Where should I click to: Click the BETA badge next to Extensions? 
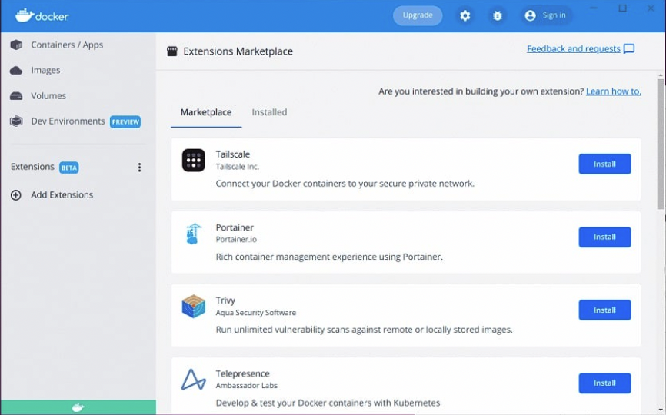tap(68, 168)
